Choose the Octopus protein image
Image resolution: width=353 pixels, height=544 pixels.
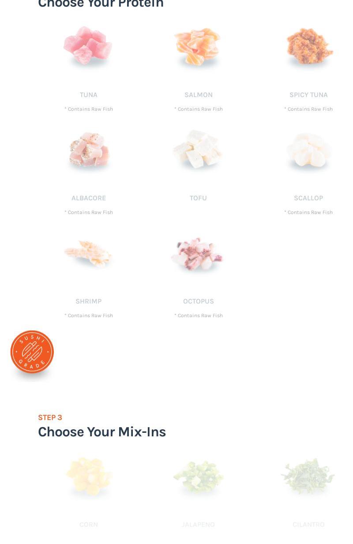198,255
